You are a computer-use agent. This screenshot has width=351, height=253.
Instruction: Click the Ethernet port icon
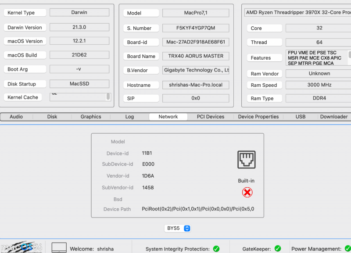(x=246, y=160)
